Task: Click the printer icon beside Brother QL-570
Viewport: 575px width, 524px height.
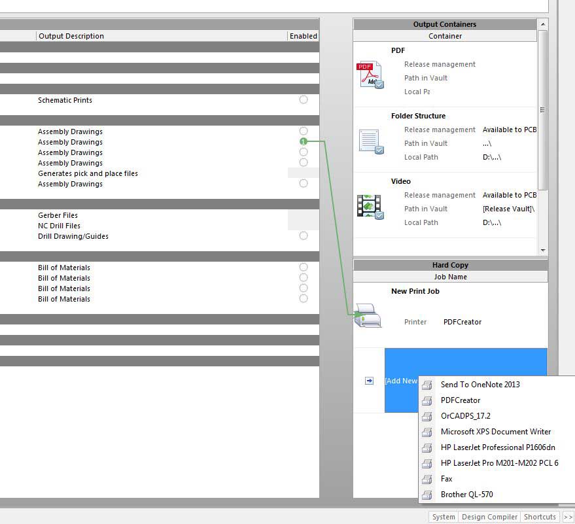Action: pyautogui.click(x=427, y=495)
